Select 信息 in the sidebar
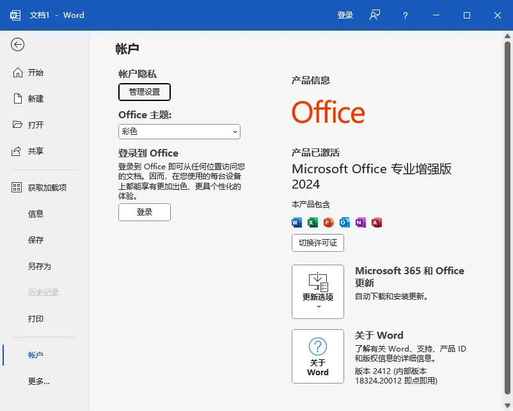The image size is (513, 411). (45, 214)
